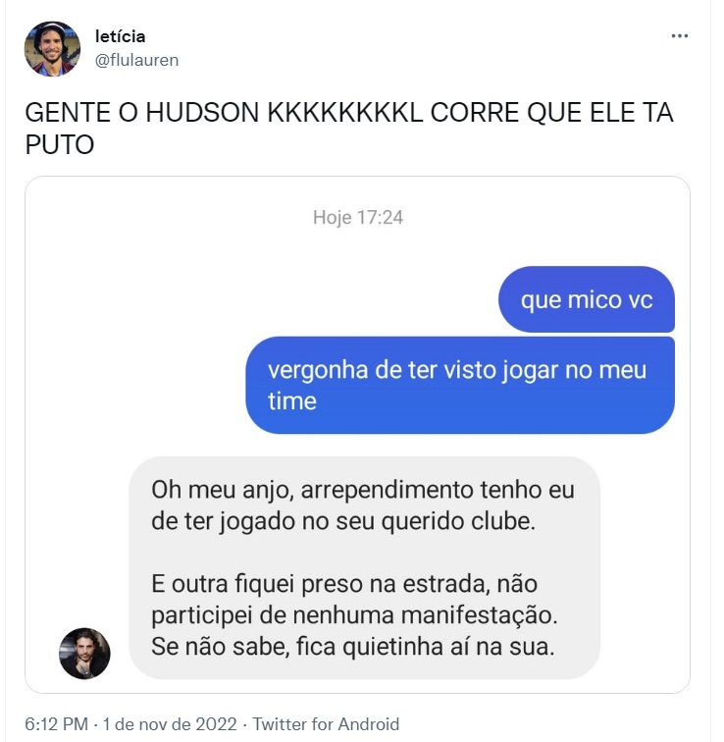Open the display name letícia
Viewport: 724px width, 742px height.
tap(120, 36)
